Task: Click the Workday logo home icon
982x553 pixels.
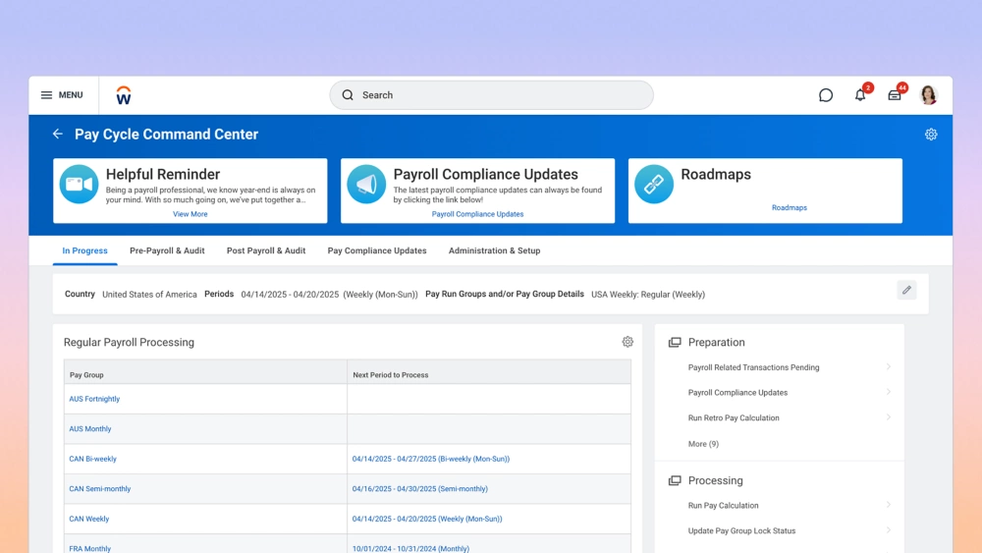Action: coord(124,95)
